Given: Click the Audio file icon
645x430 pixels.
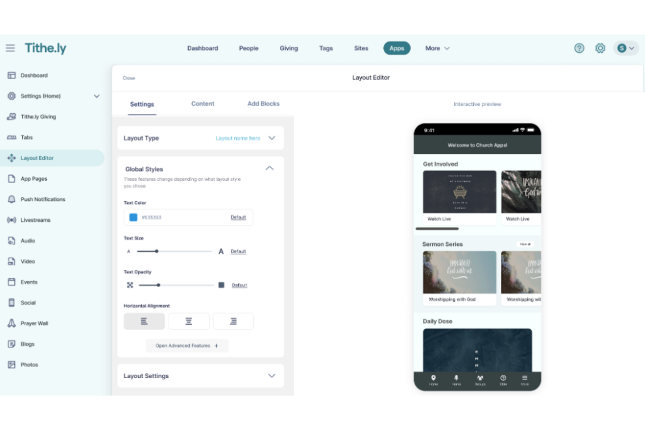Looking at the screenshot, I should click(x=11, y=240).
